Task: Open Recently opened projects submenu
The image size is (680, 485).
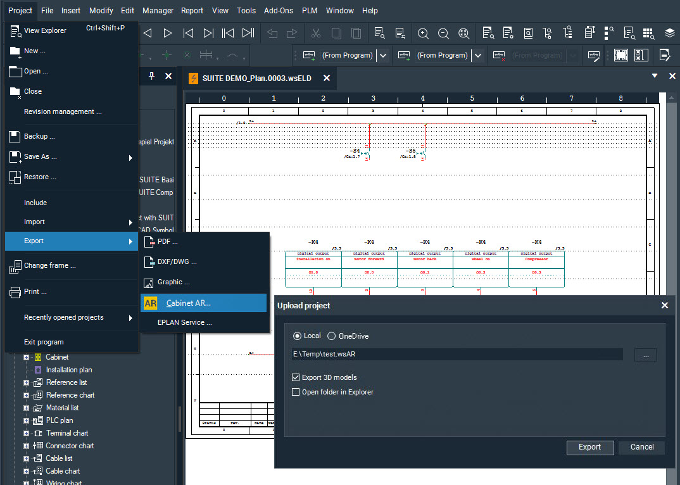Action: [72, 318]
